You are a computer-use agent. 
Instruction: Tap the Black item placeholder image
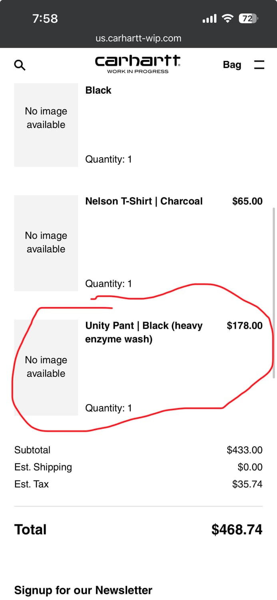pyautogui.click(x=46, y=125)
